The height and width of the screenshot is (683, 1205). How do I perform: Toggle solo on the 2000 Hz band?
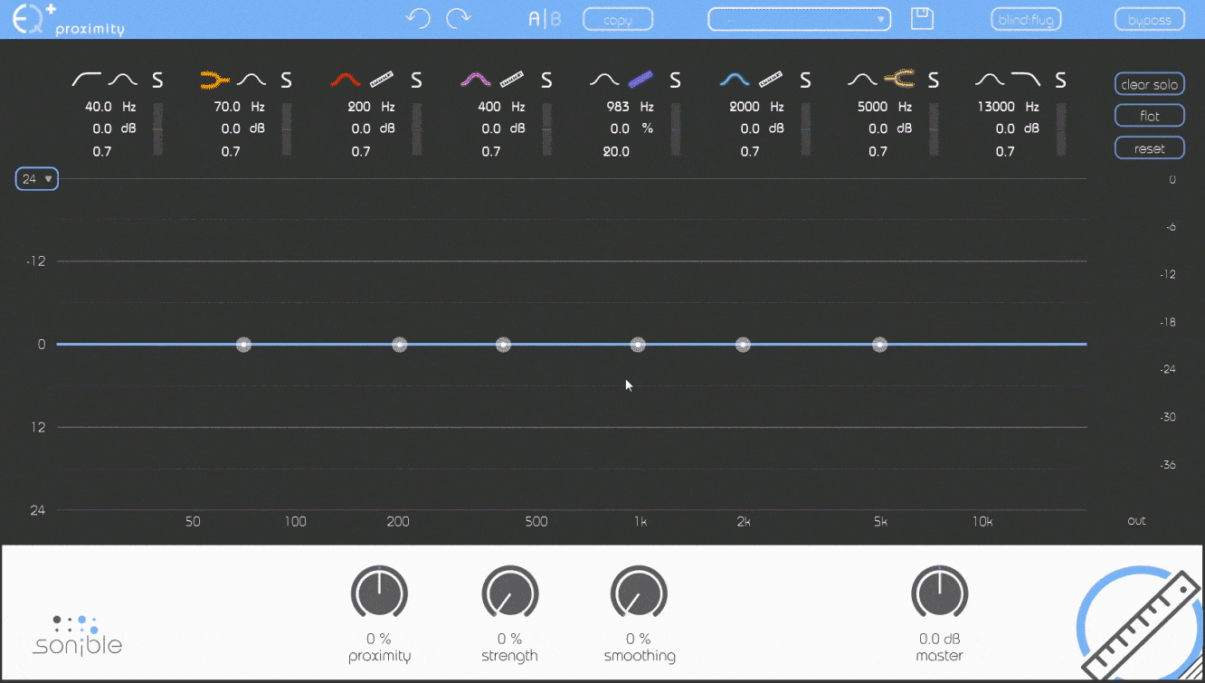coord(805,81)
